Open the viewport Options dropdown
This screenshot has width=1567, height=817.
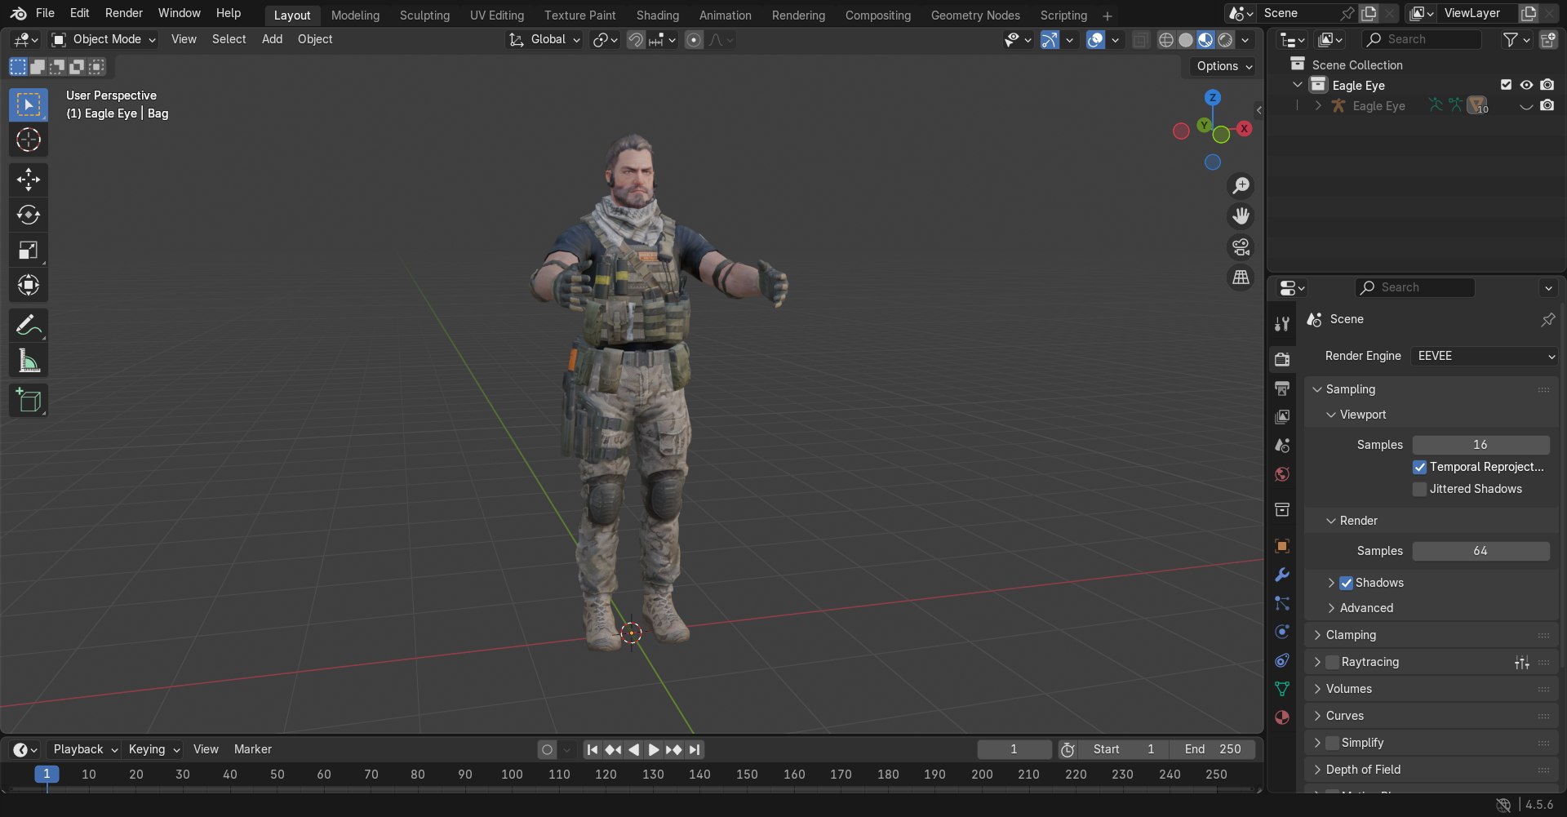click(x=1224, y=66)
